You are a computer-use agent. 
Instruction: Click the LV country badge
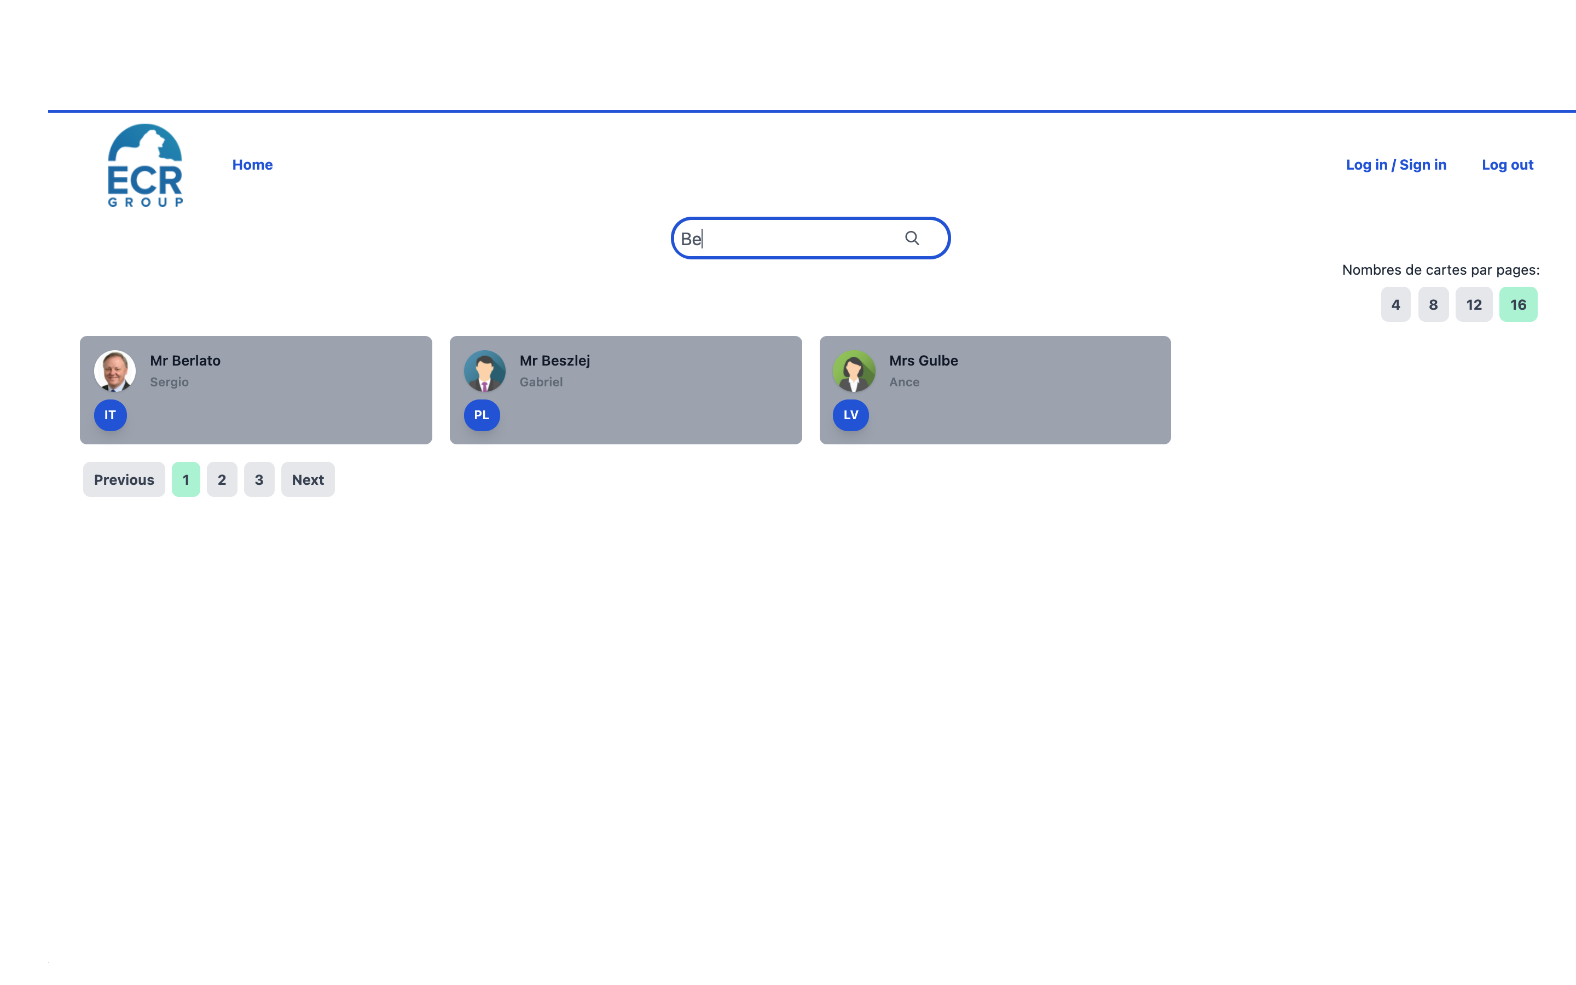[x=850, y=415]
